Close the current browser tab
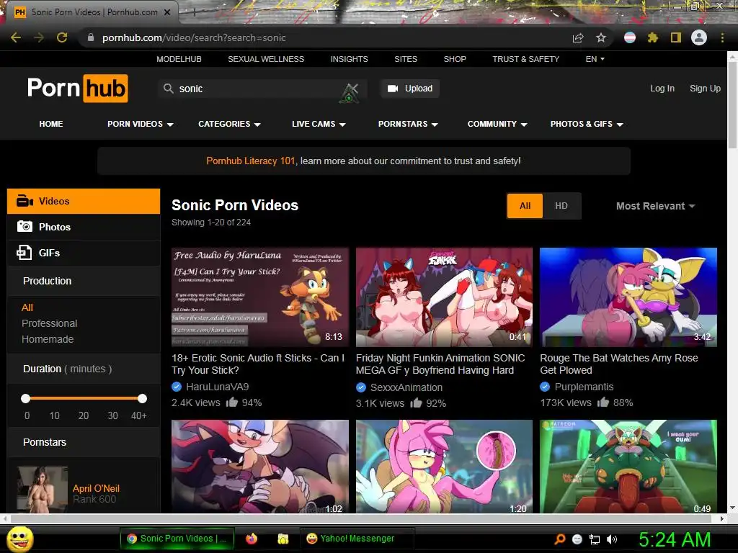The width and height of the screenshot is (738, 553). [x=167, y=12]
